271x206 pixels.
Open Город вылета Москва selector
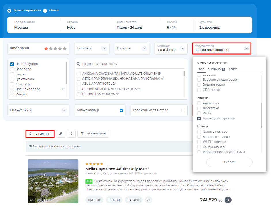coord(34,25)
